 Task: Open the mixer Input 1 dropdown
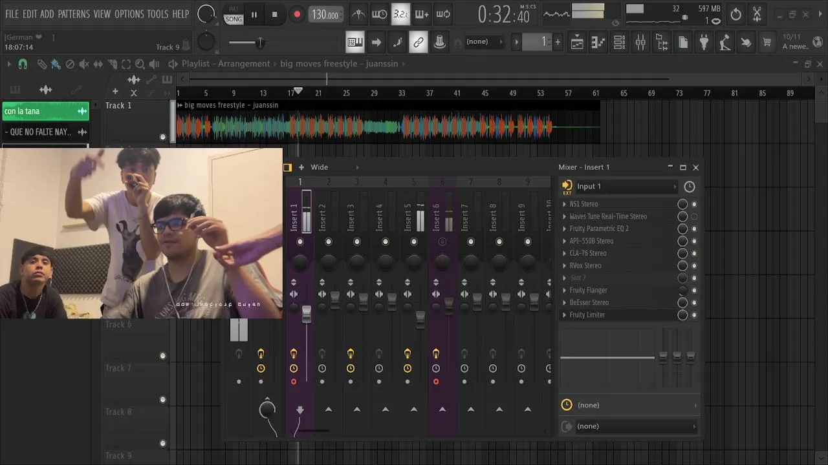626,187
